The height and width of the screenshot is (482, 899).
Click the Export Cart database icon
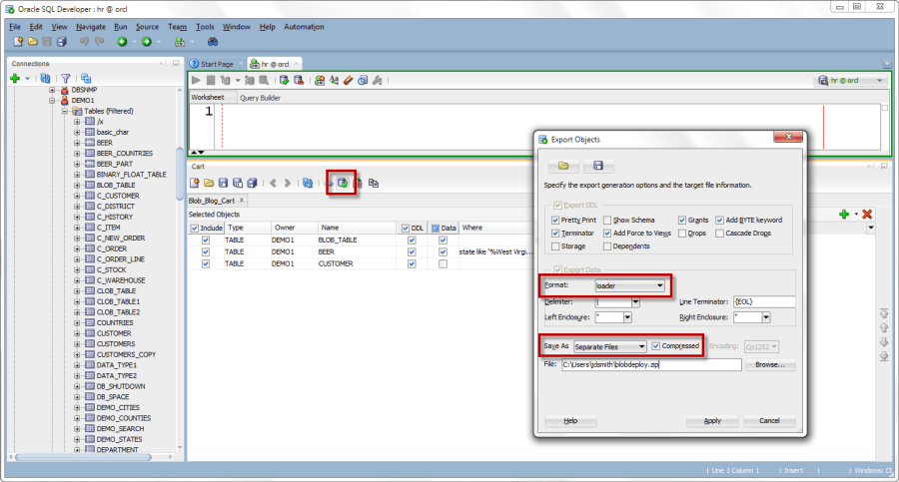[343, 183]
